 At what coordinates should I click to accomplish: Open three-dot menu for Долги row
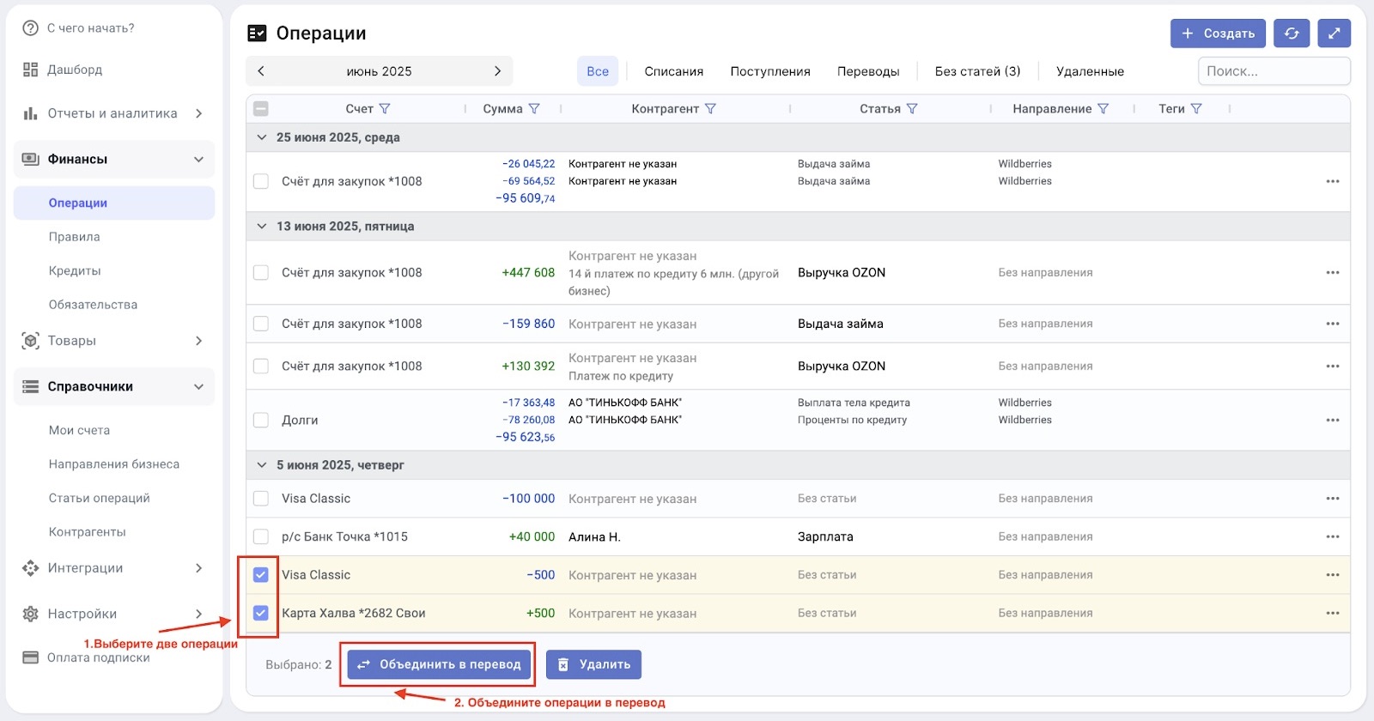[x=1332, y=420]
